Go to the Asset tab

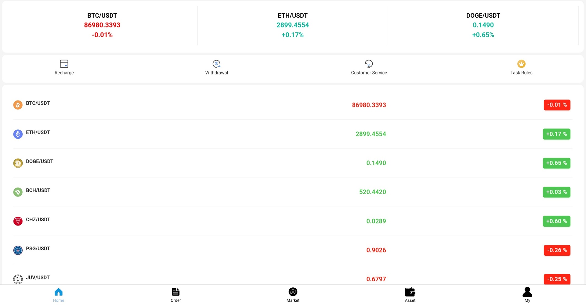(410, 295)
